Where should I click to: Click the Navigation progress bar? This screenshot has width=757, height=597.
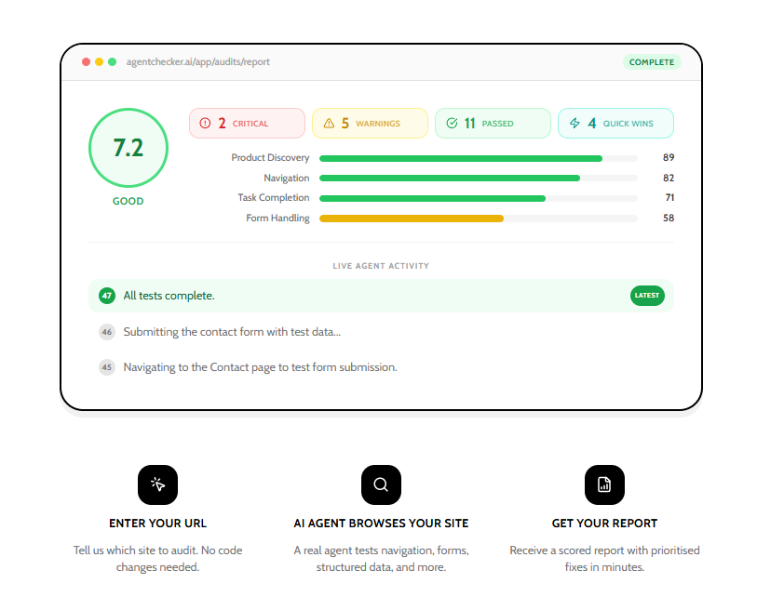click(x=479, y=179)
